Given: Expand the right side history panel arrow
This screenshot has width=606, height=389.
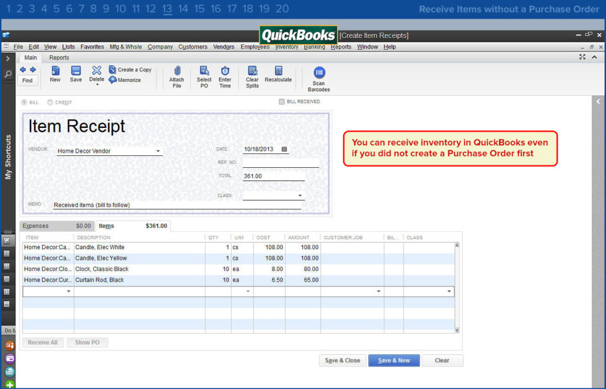Looking at the screenshot, I should (599, 102).
